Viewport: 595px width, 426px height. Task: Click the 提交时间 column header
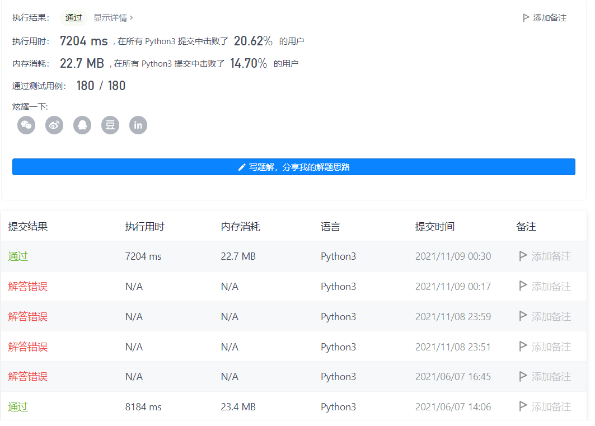point(435,227)
